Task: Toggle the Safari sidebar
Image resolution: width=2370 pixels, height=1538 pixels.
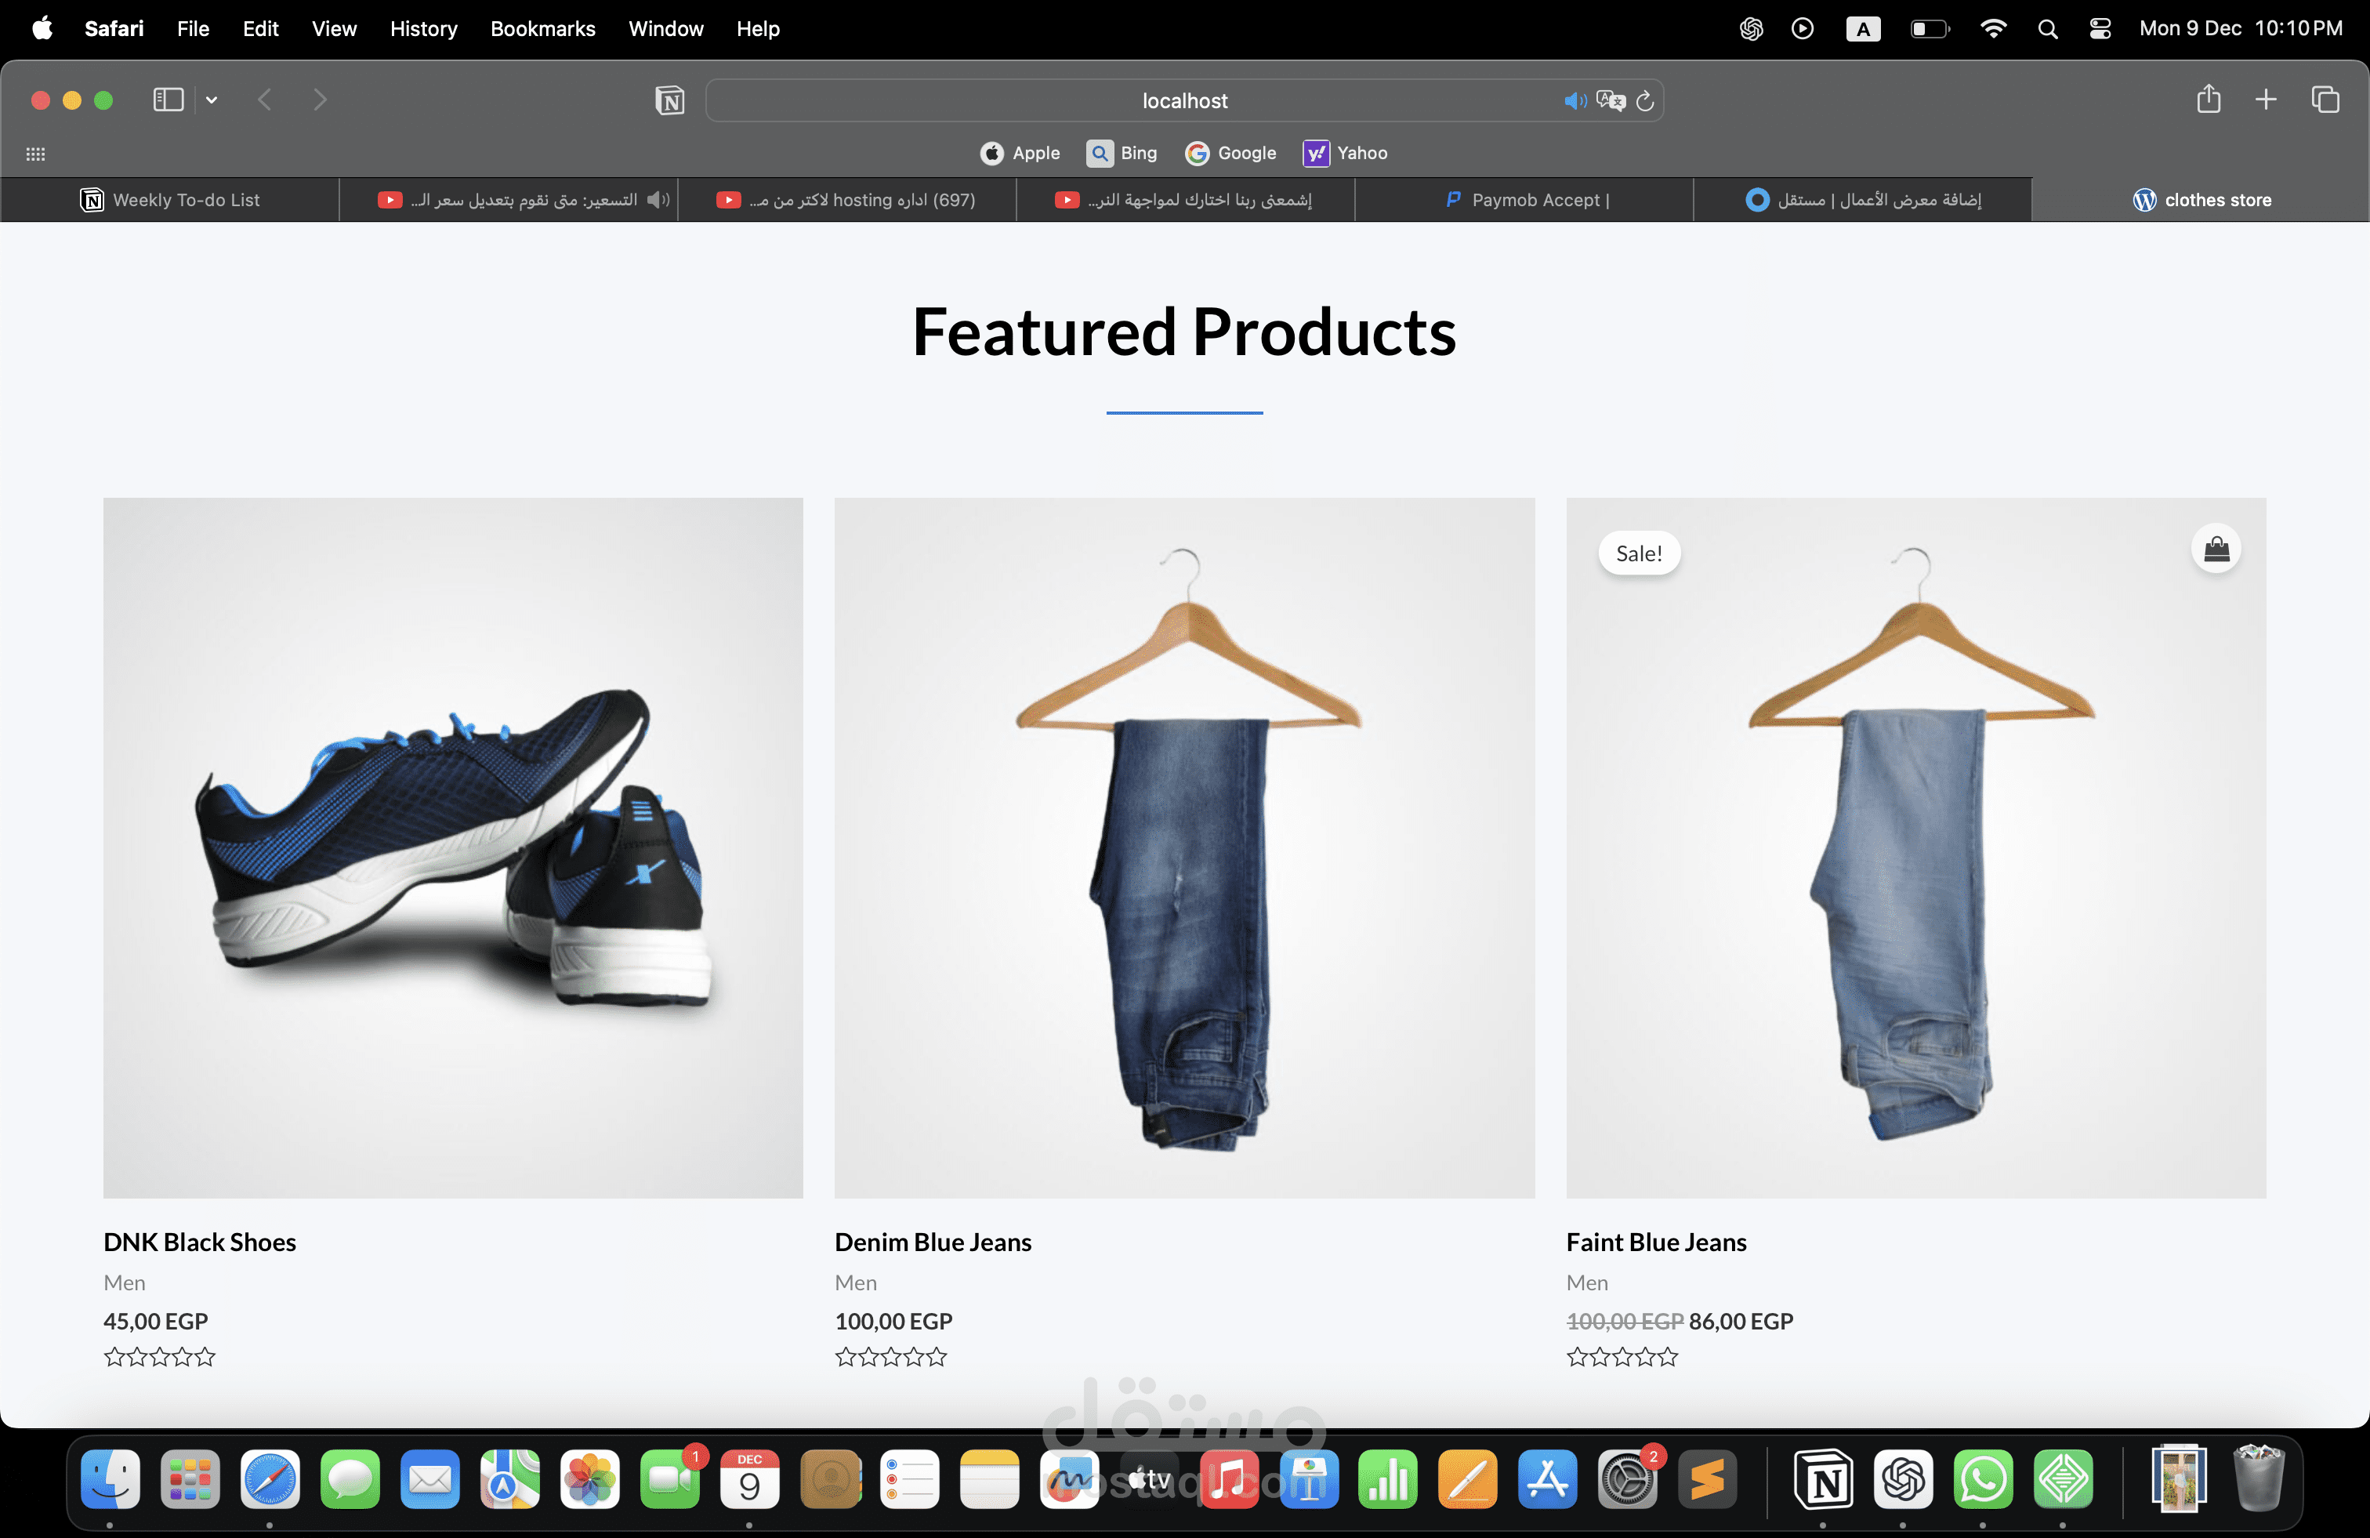Action: [x=169, y=100]
